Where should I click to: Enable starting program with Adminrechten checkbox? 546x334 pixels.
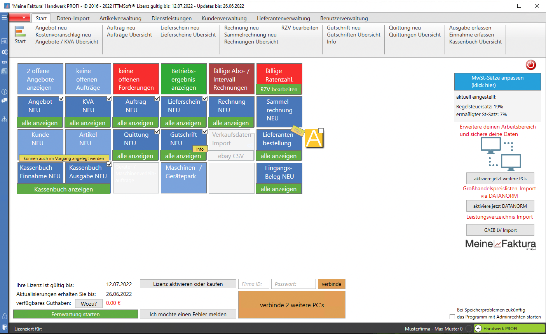452,317
